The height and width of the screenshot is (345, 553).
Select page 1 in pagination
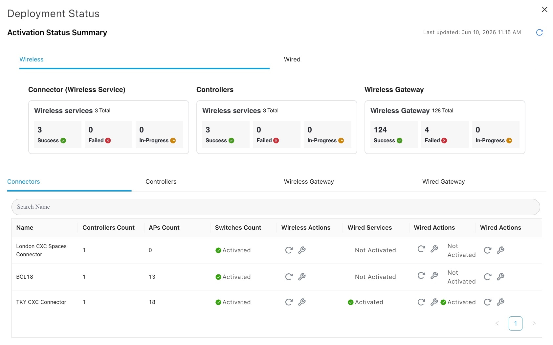[516, 324]
